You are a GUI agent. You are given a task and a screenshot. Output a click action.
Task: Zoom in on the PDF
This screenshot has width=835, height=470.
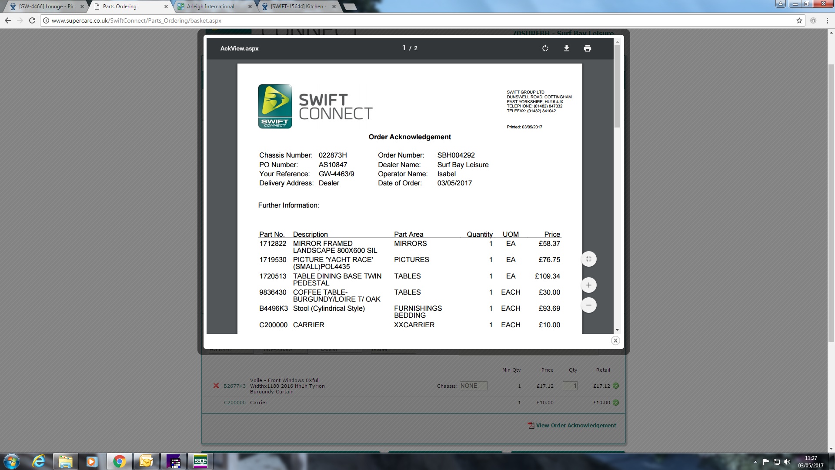coord(588,285)
